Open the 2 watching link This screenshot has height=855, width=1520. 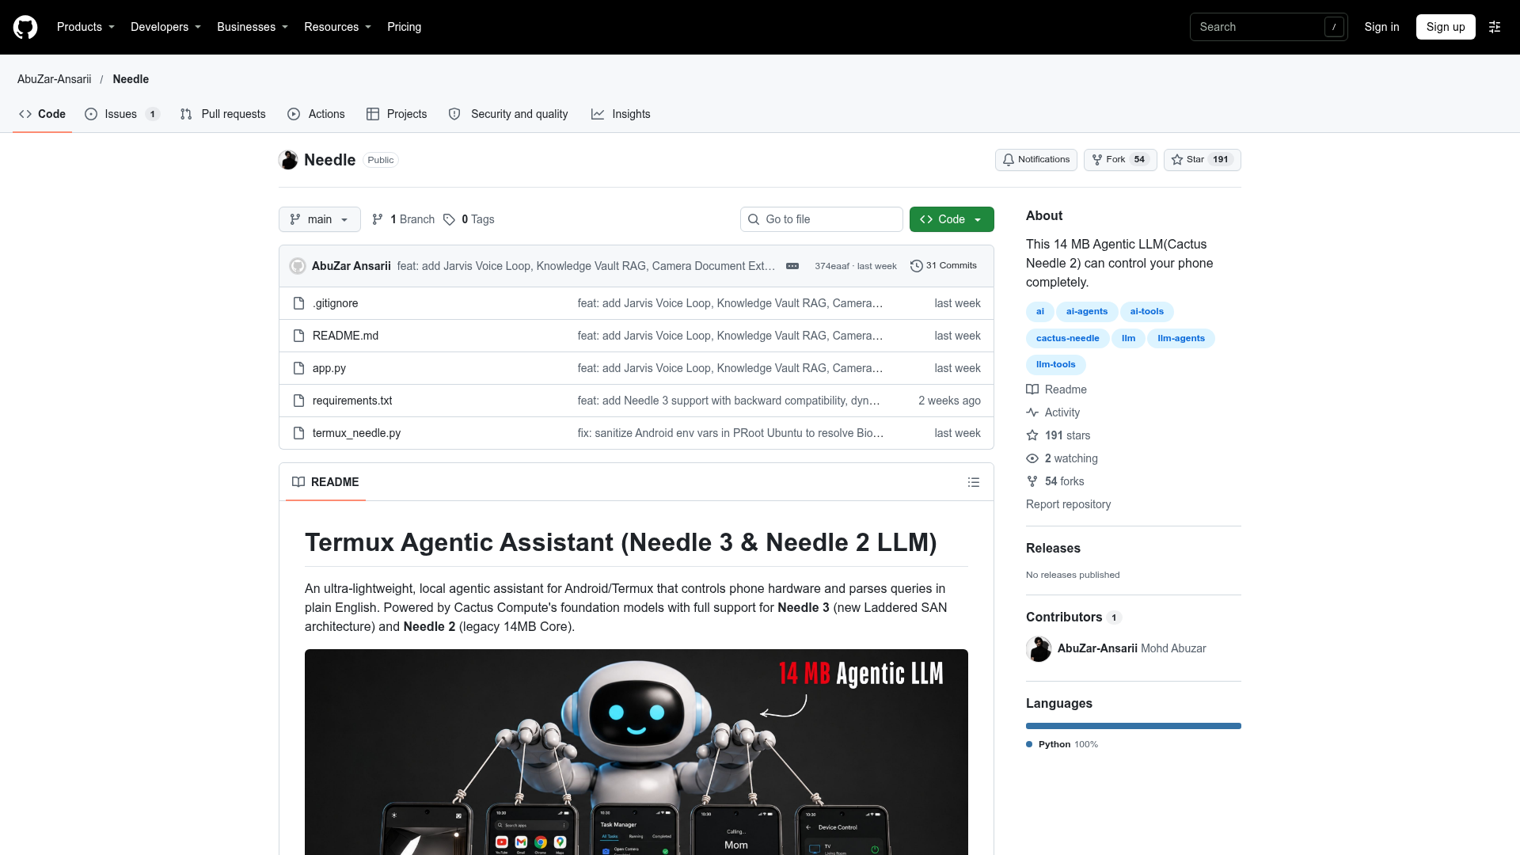[1062, 458]
